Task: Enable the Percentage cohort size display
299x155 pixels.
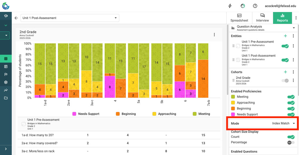Action: pyautogui.click(x=291, y=142)
